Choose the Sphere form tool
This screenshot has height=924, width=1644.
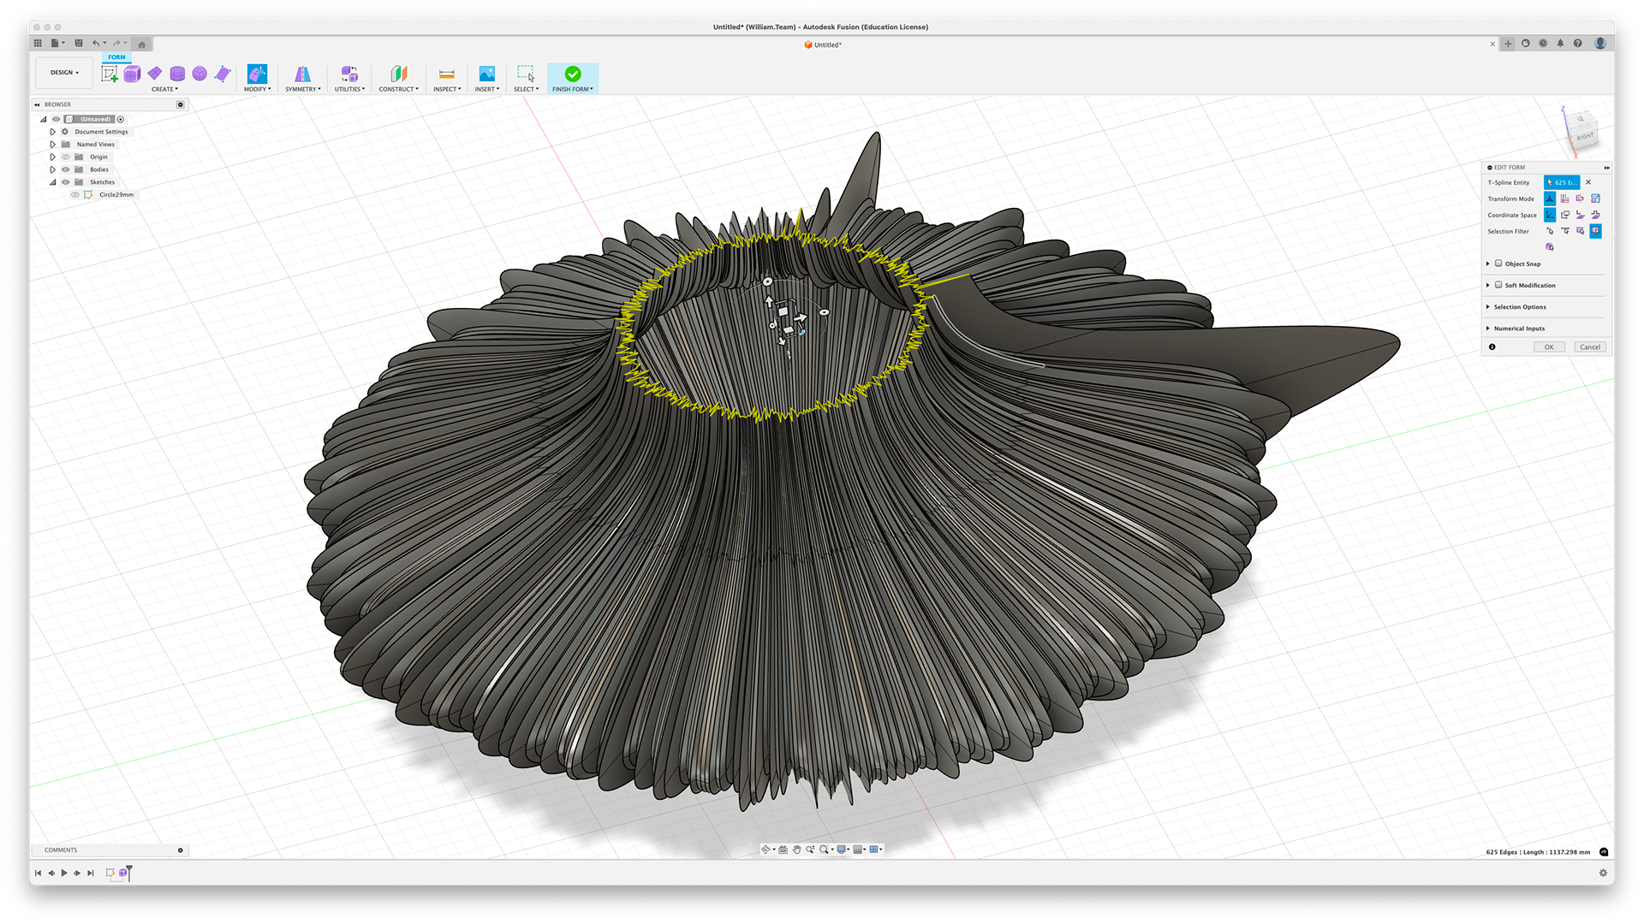pyautogui.click(x=200, y=74)
